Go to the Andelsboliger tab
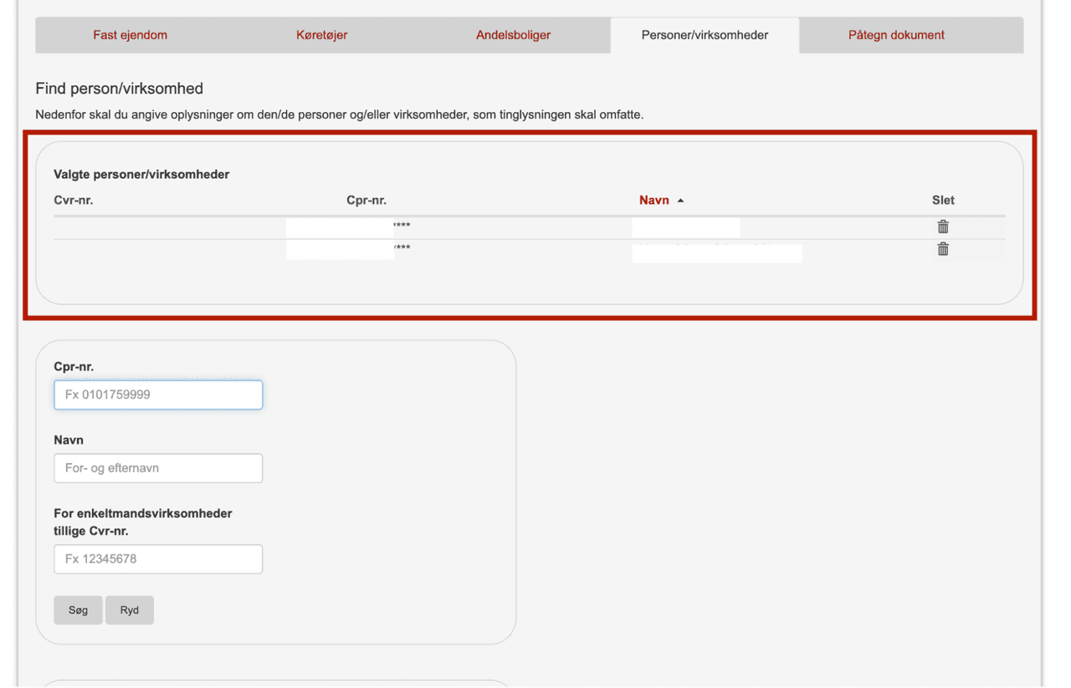Viewport: 1071px width, 688px height. (513, 35)
